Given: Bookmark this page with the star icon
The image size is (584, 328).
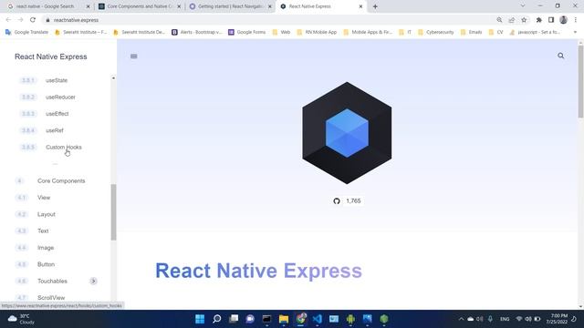Looking at the screenshot, I should click(524, 20).
